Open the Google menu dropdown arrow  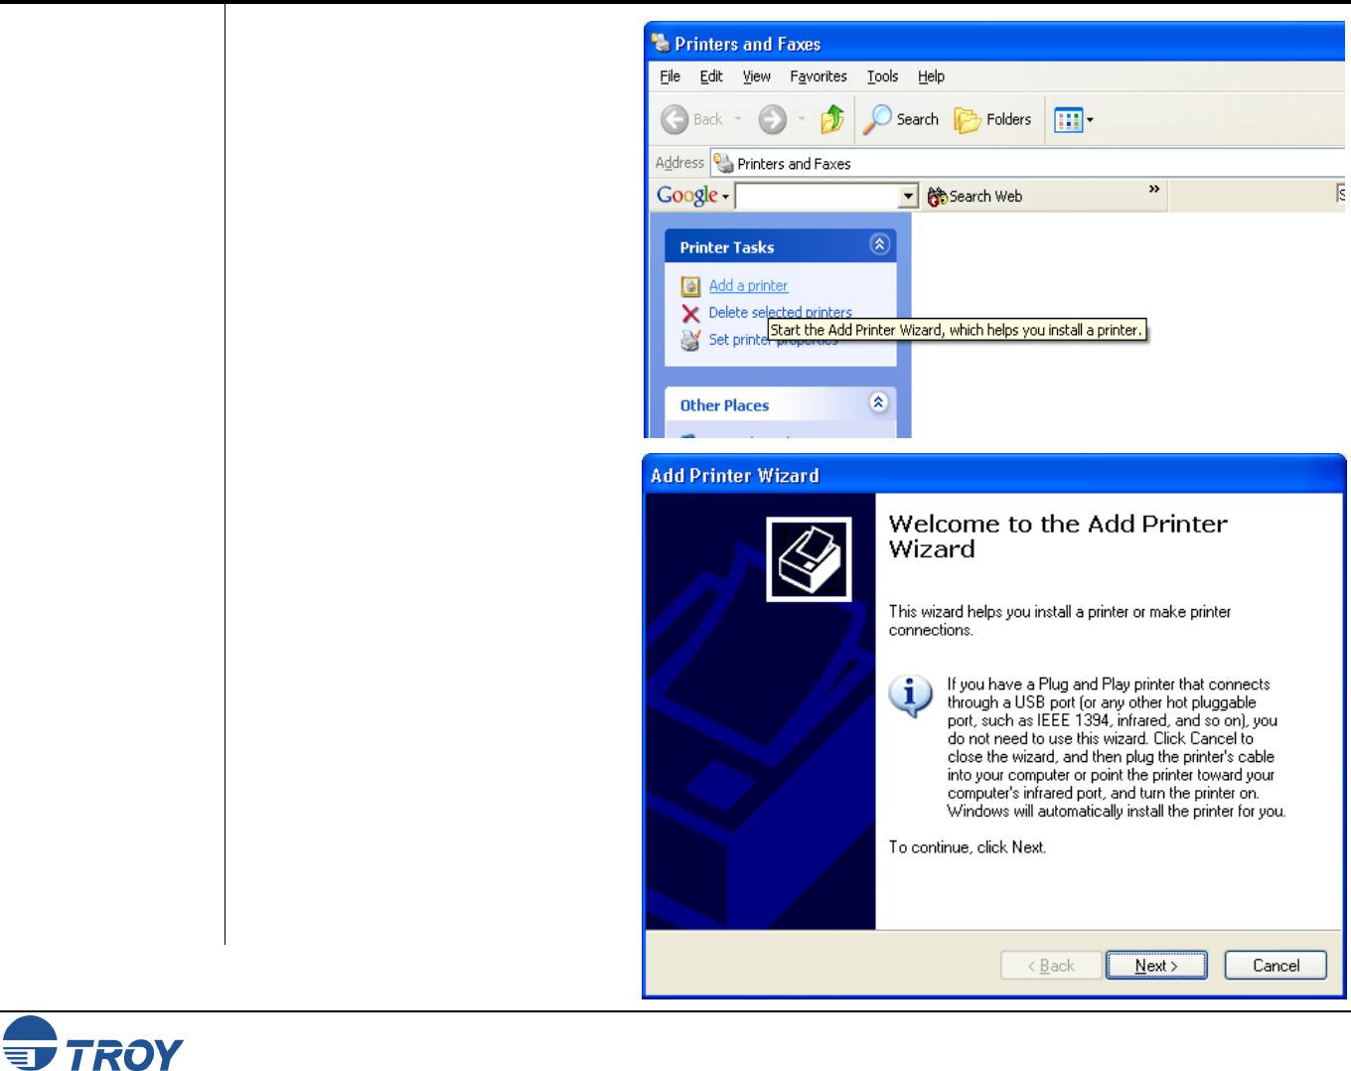click(x=725, y=197)
